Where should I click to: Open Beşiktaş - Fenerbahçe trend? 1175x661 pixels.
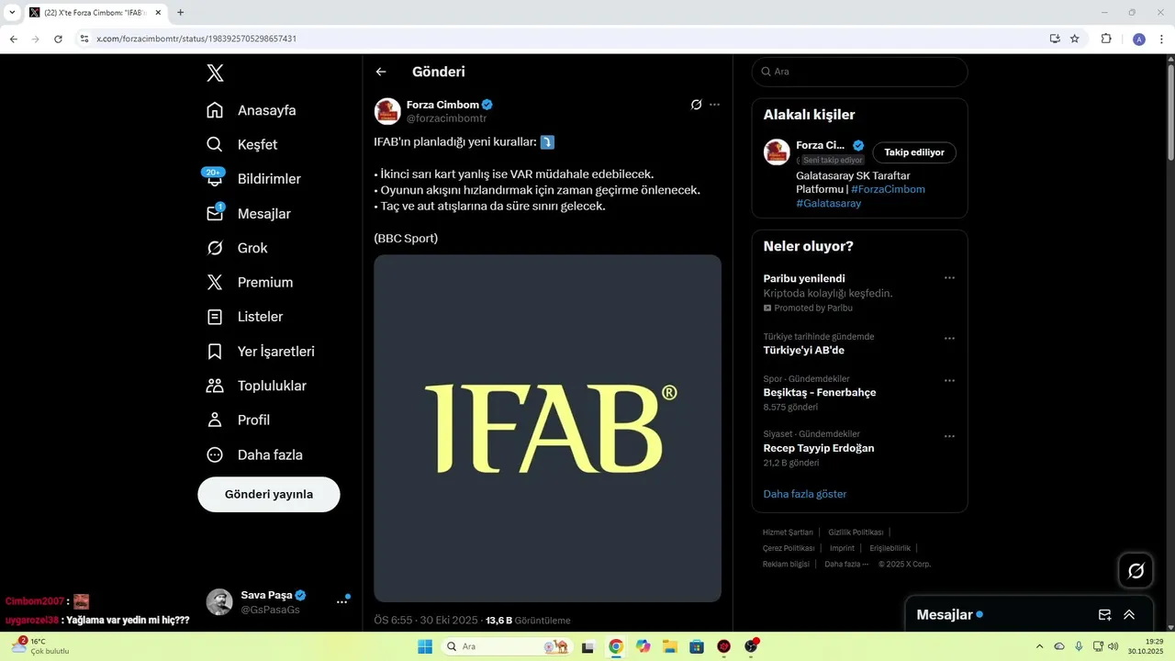point(820,392)
